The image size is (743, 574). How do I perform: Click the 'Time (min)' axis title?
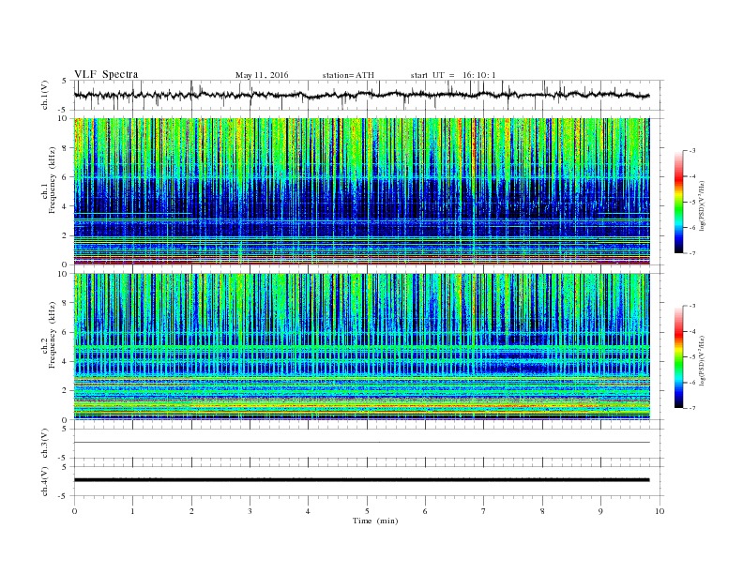[375, 521]
